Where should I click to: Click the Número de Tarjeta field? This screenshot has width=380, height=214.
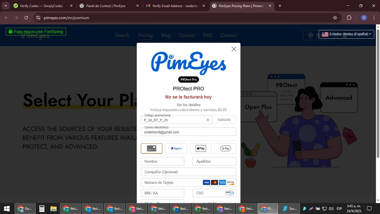pyautogui.click(x=188, y=183)
